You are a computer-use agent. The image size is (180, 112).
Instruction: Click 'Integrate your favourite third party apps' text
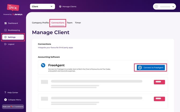point(55,47)
